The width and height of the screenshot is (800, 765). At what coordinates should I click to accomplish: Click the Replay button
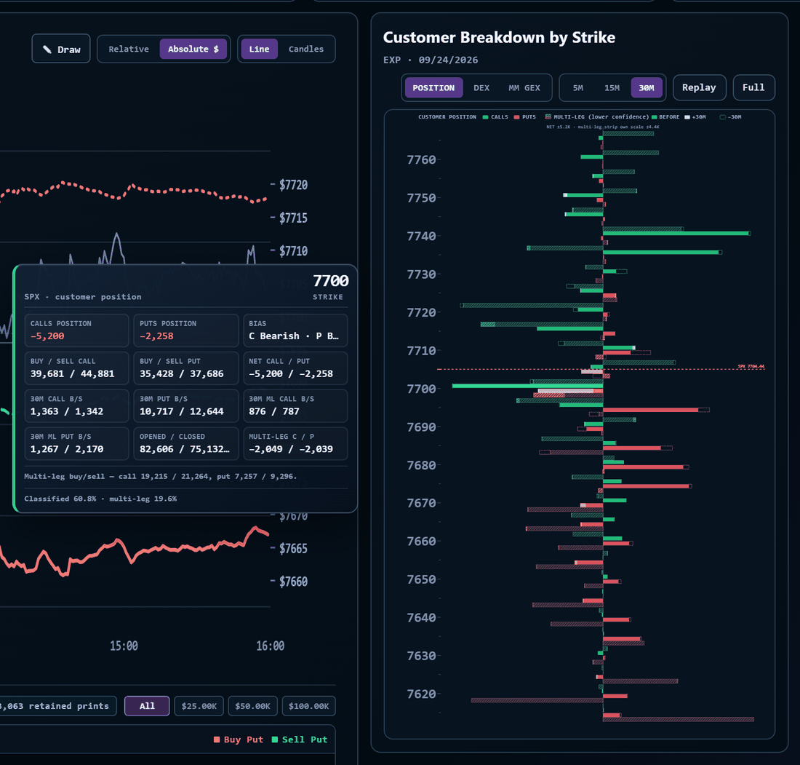click(x=699, y=88)
